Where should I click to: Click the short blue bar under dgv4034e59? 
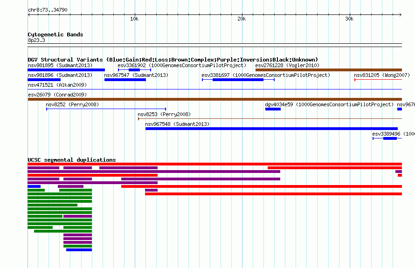coord(273,109)
